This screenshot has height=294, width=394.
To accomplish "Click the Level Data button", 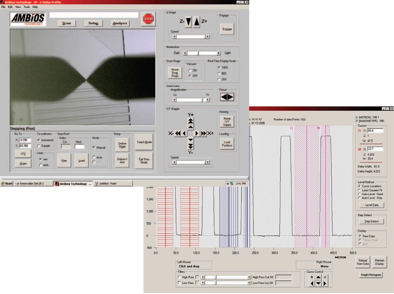I will click(372, 205).
